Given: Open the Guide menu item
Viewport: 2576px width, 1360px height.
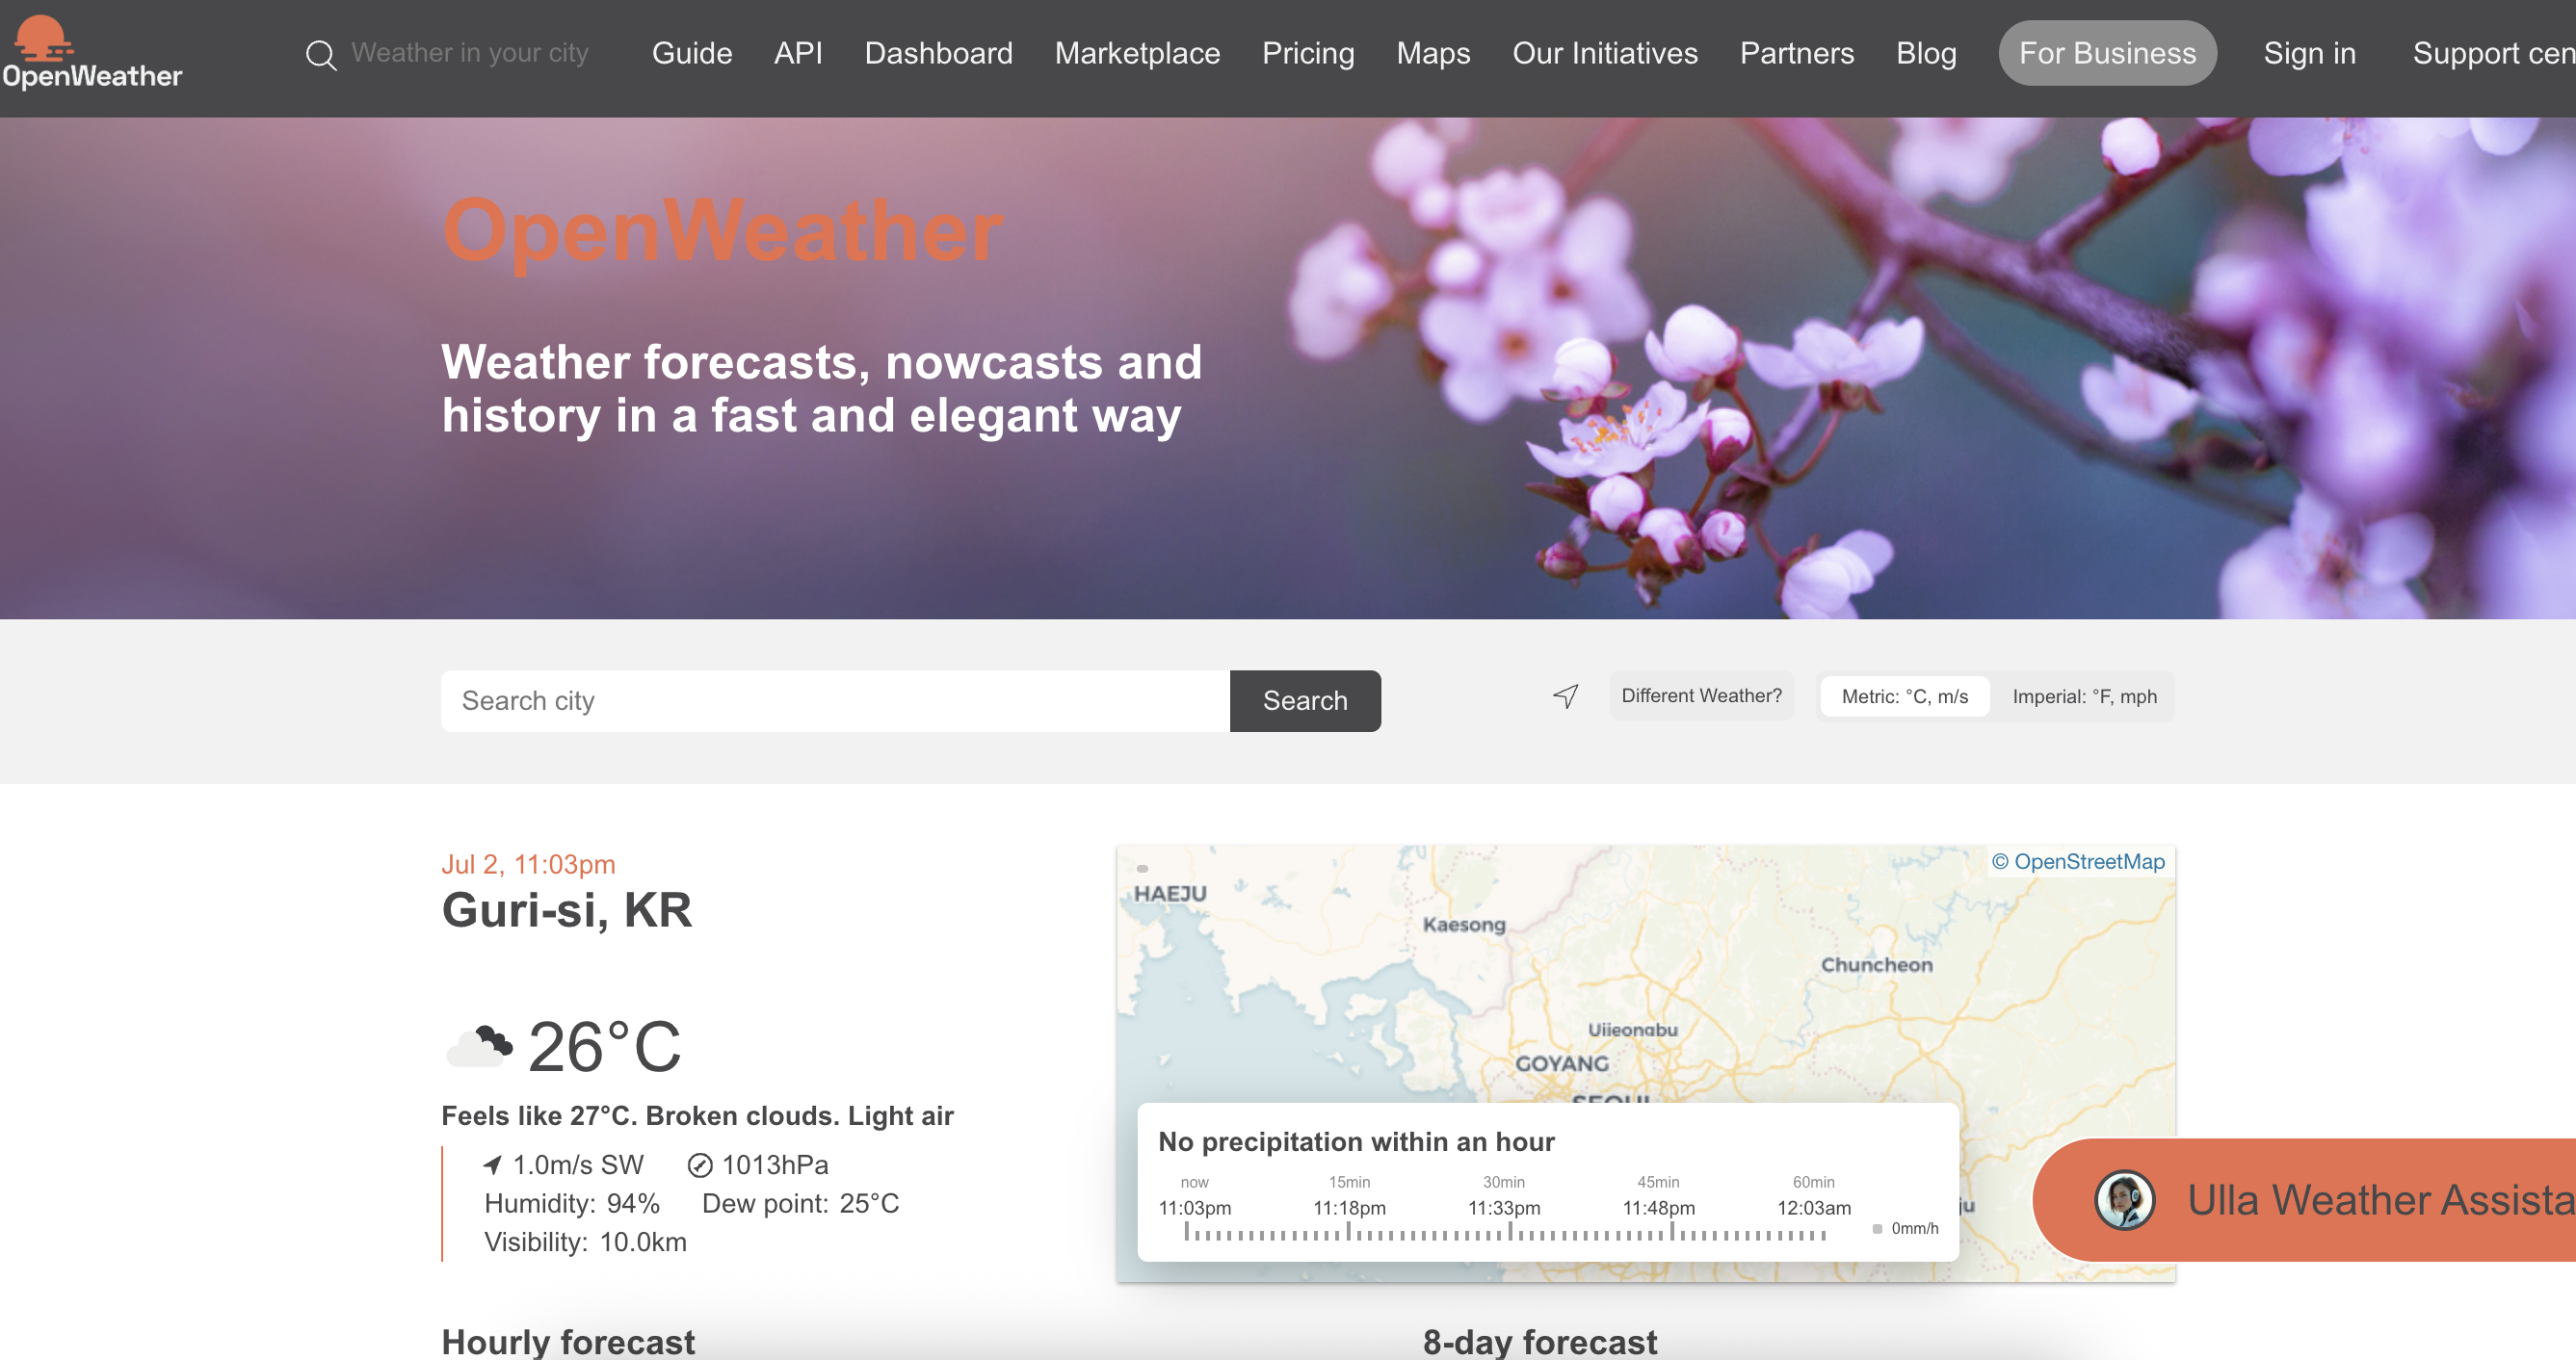Looking at the screenshot, I should (x=691, y=53).
